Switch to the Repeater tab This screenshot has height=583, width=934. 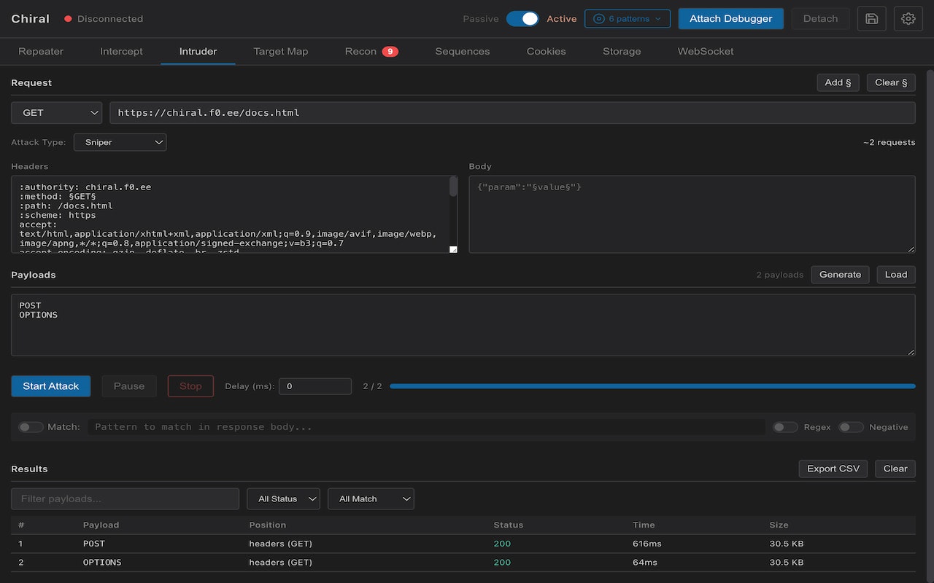[41, 52]
